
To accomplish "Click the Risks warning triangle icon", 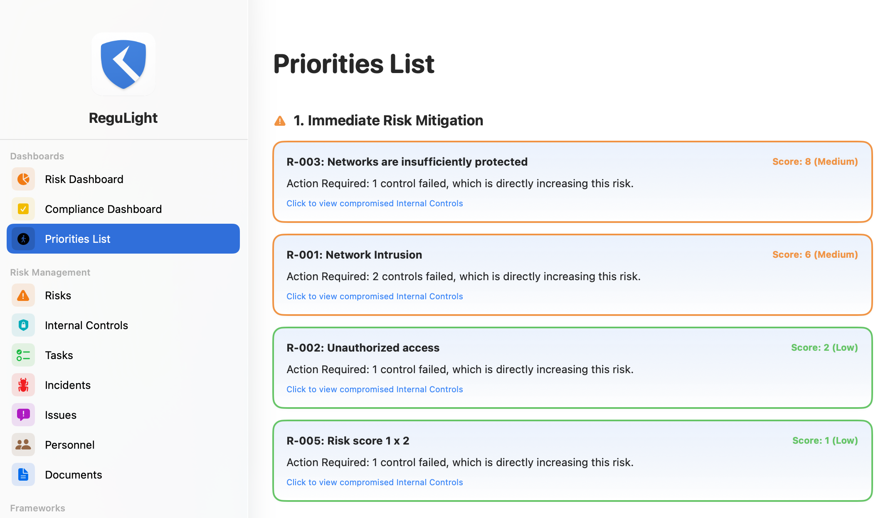I will pos(23,296).
